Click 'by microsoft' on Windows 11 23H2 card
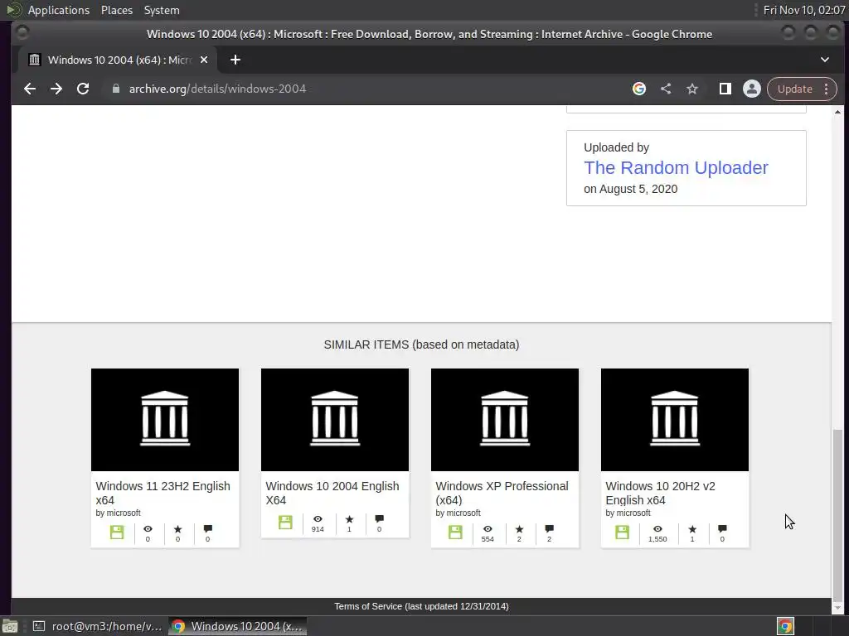 (118, 513)
